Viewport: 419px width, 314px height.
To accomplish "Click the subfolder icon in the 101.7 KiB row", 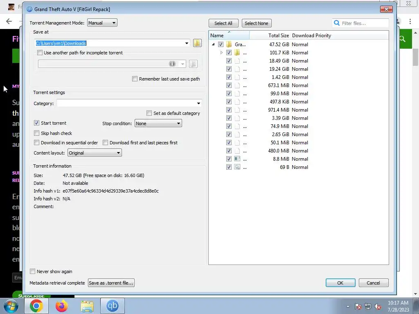I will pyautogui.click(x=237, y=53).
